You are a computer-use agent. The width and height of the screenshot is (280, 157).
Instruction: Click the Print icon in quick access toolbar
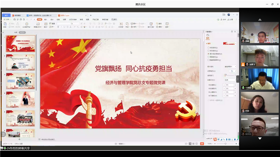[x=21, y=20]
